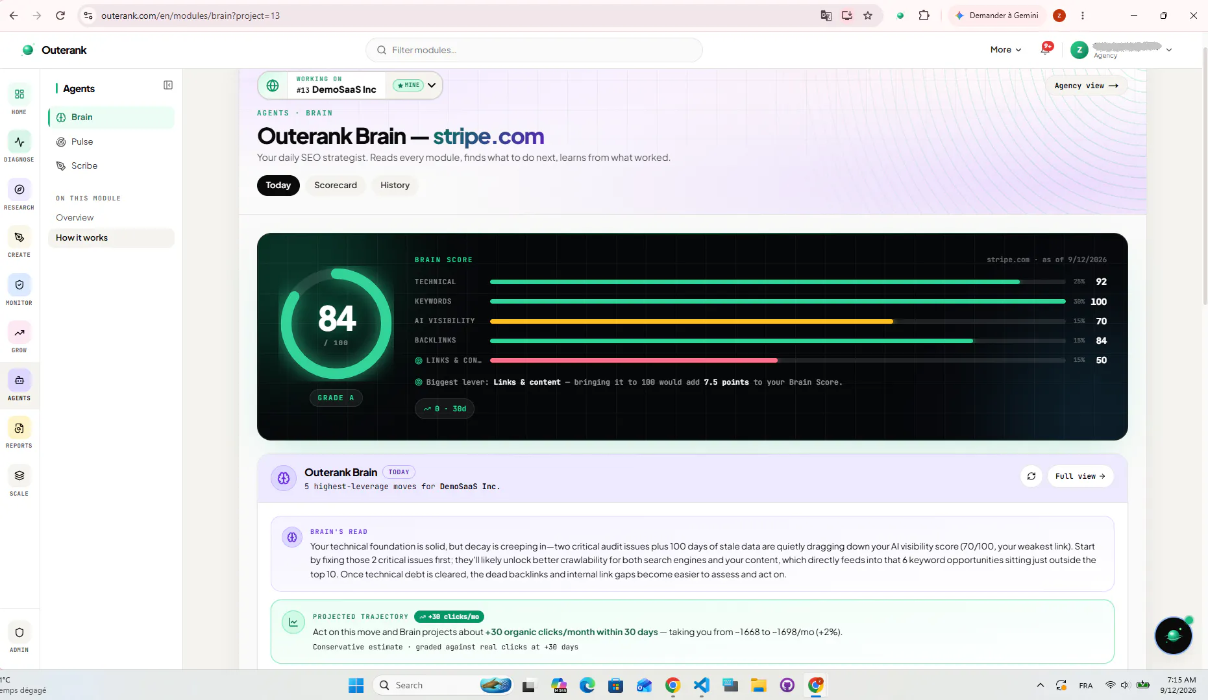1208x700 pixels.
Task: Expand the More dropdown menu
Action: coord(1005,50)
